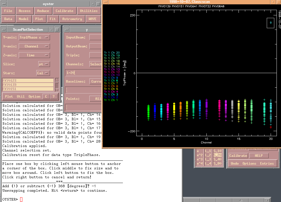This screenshot has height=202, width=281.
Task: Open the Astrometry menu
Action: click(x=72, y=19)
